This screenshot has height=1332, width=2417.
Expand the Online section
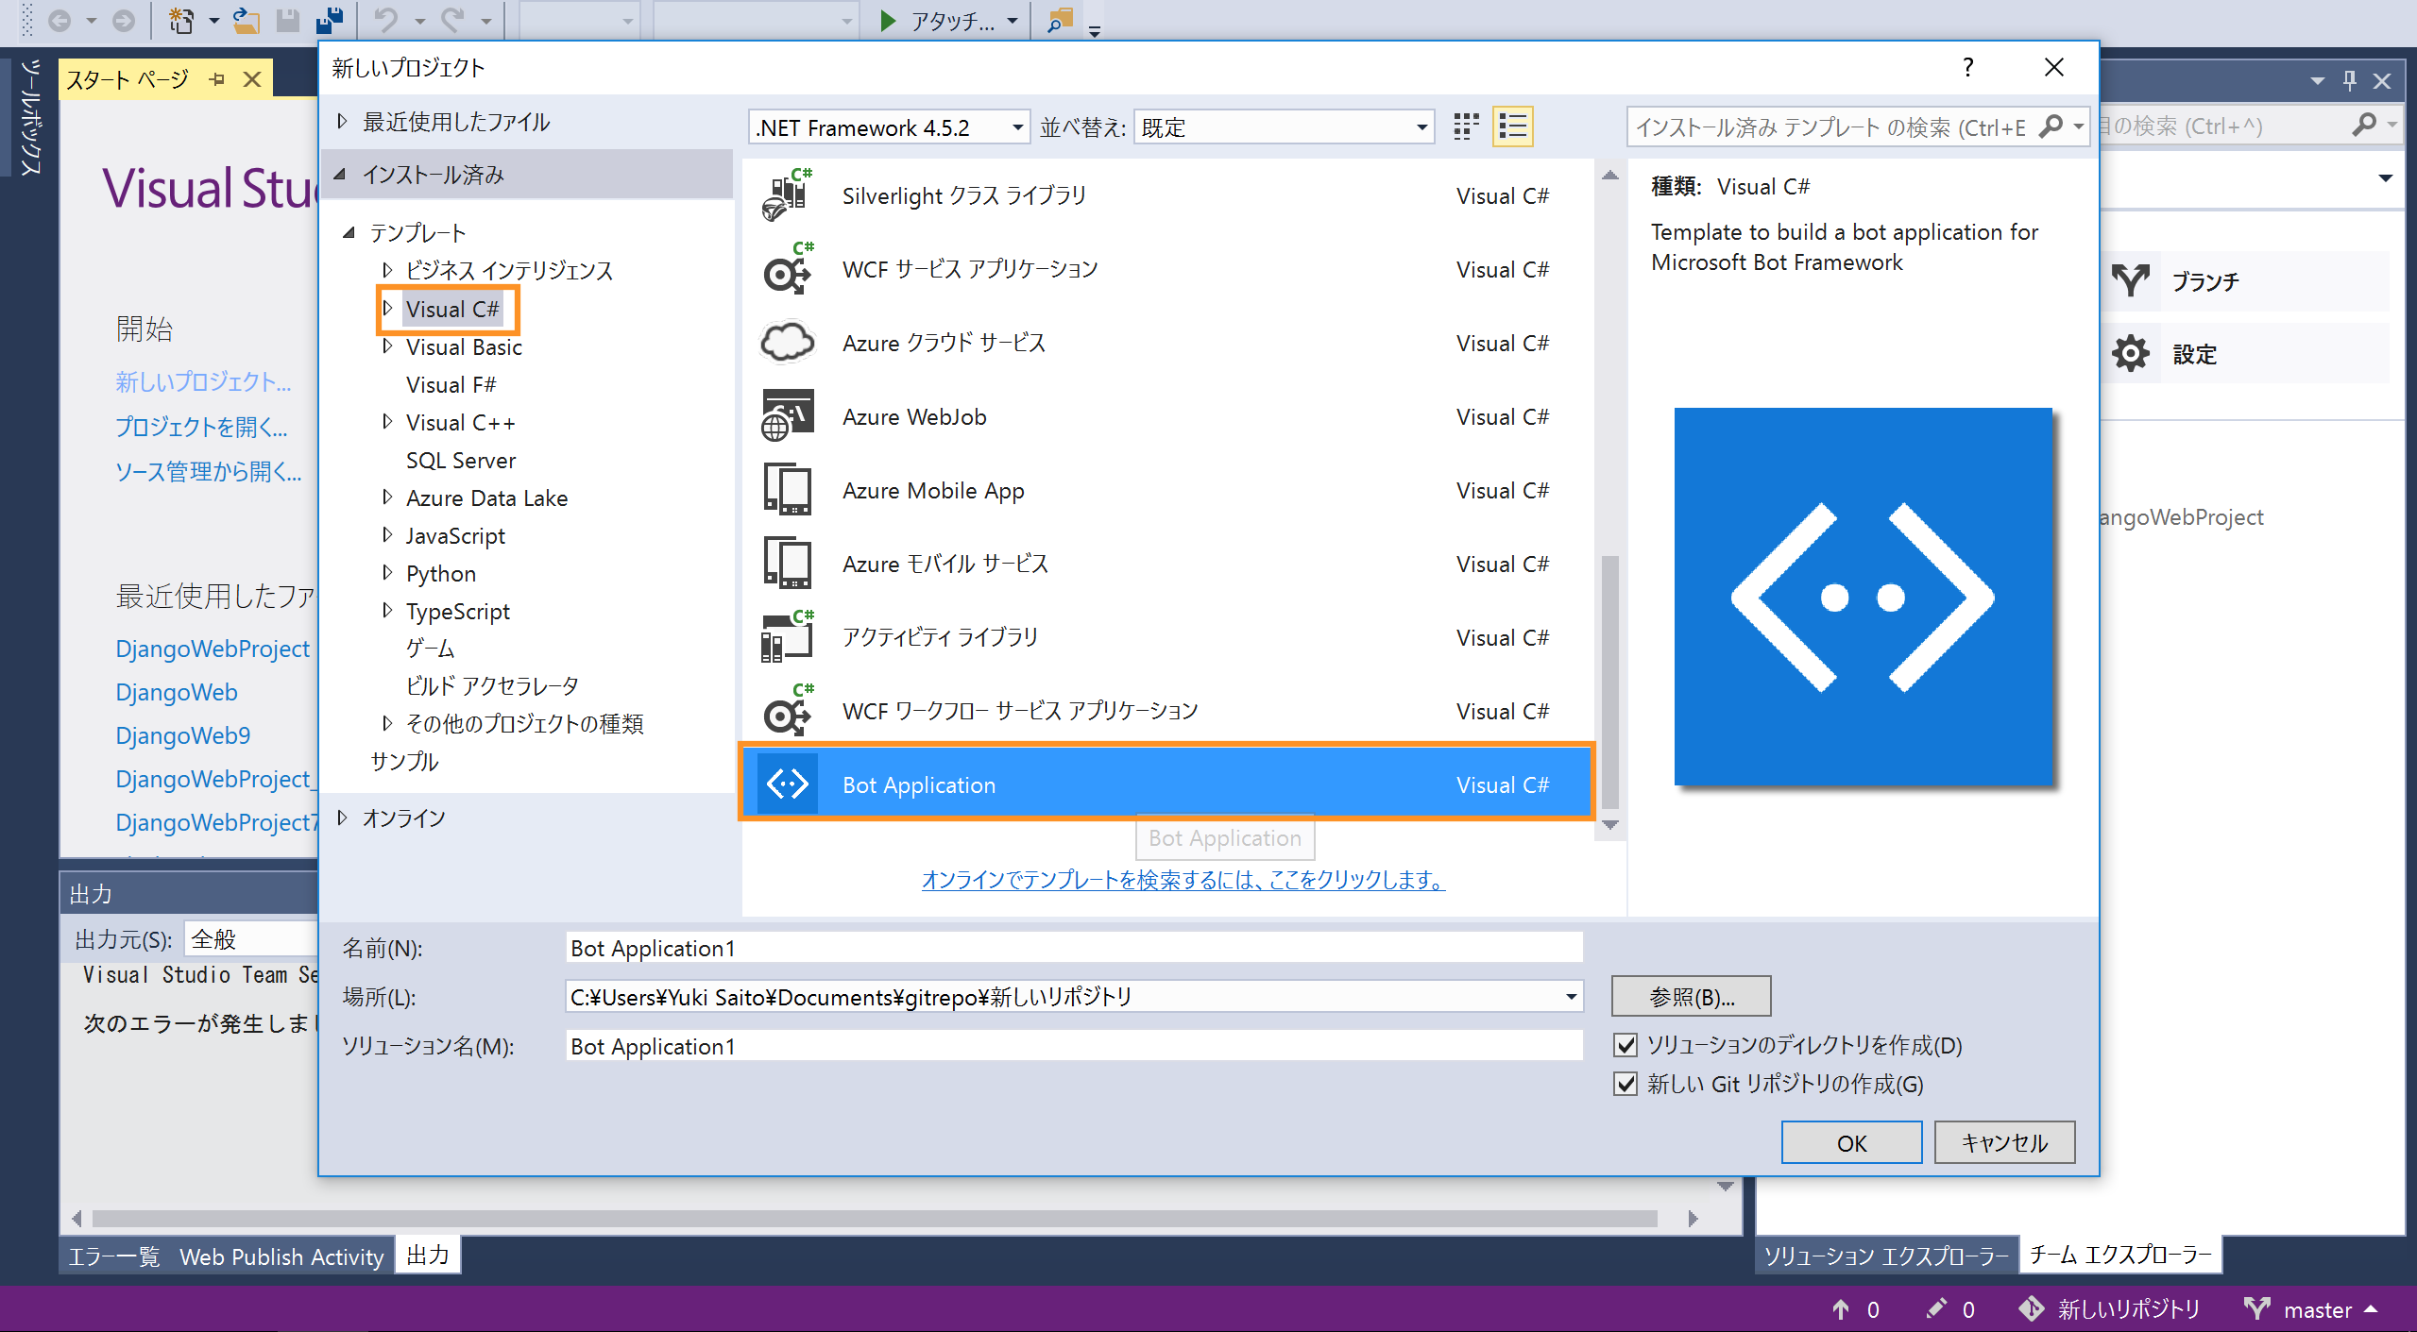click(343, 818)
